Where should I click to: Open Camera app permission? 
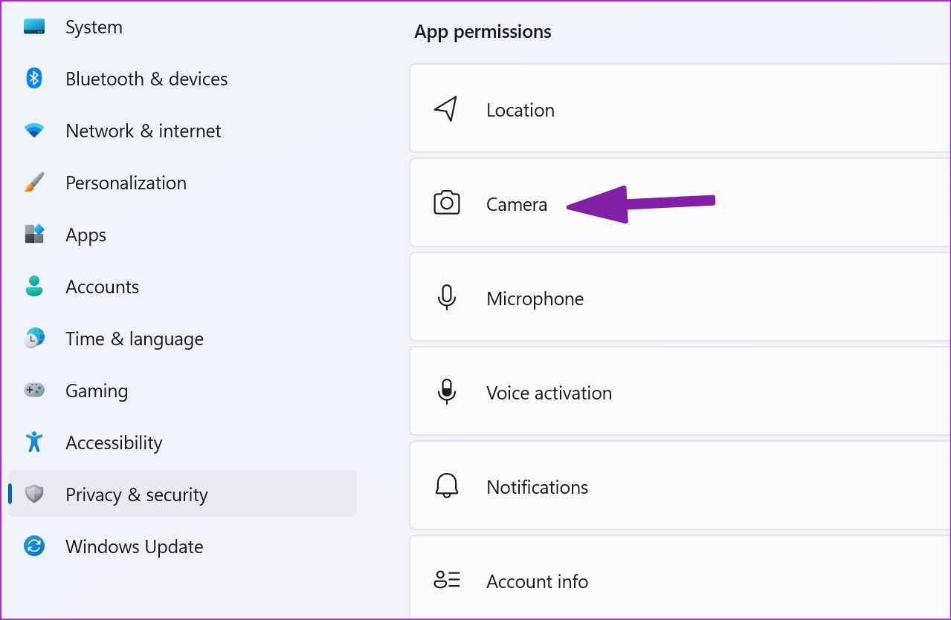pos(680,203)
